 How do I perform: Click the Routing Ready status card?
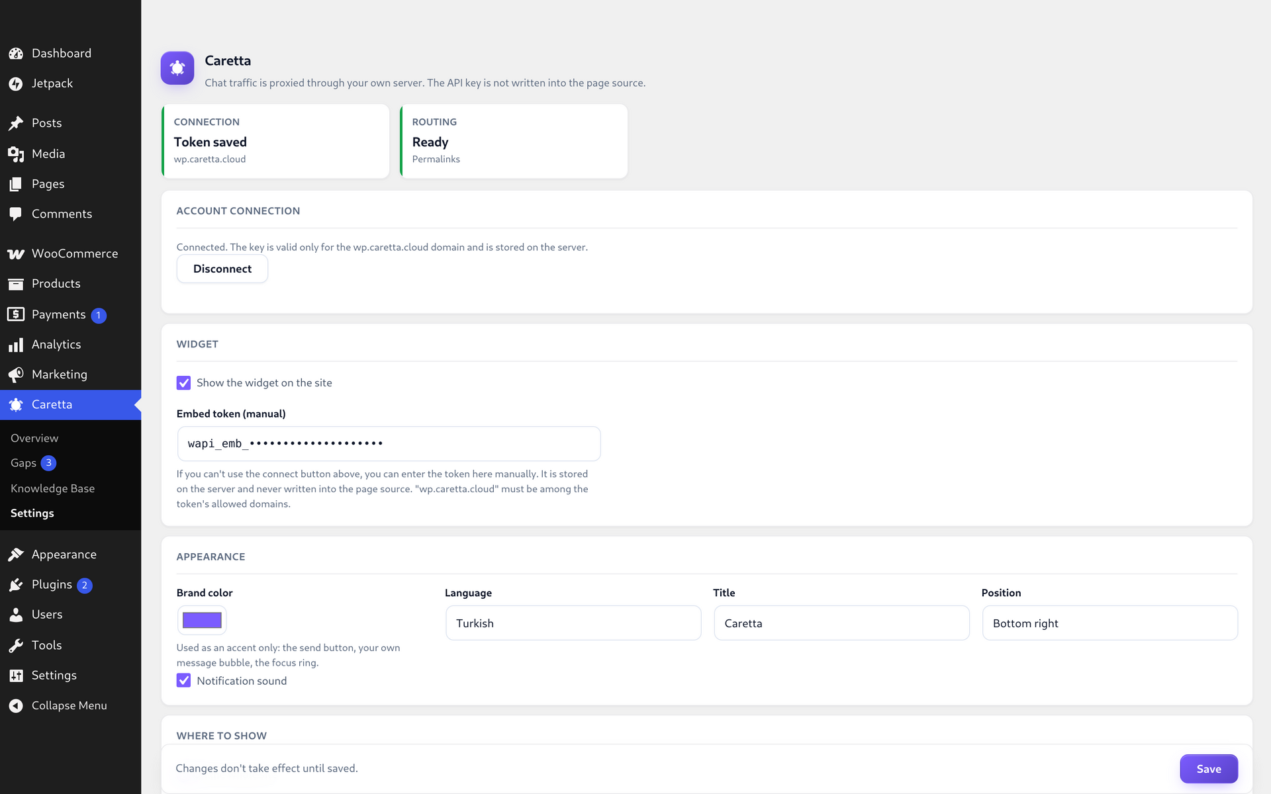[514, 141]
